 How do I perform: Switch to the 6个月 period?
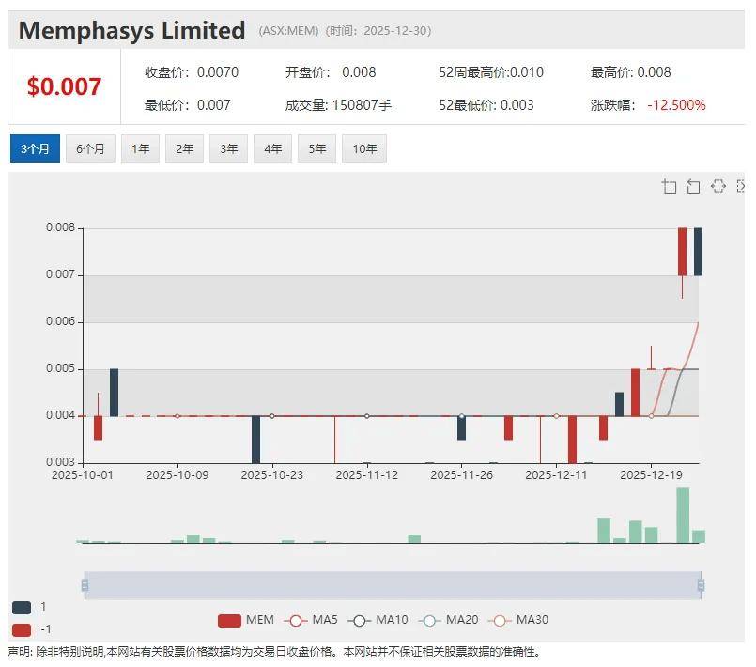pyautogui.click(x=90, y=148)
